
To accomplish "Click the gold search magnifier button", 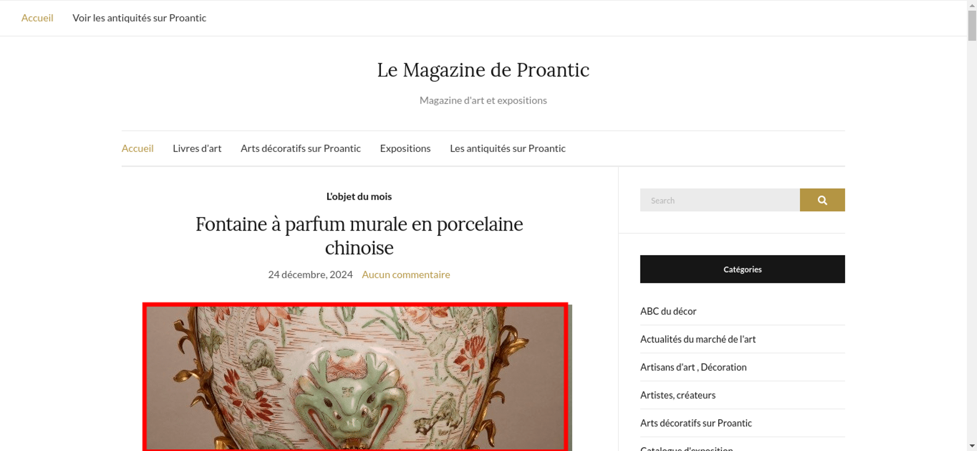I will (822, 200).
